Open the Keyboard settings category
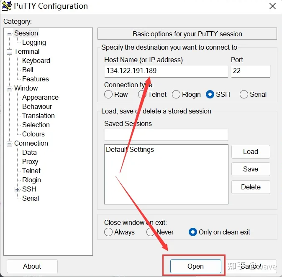 (36, 61)
